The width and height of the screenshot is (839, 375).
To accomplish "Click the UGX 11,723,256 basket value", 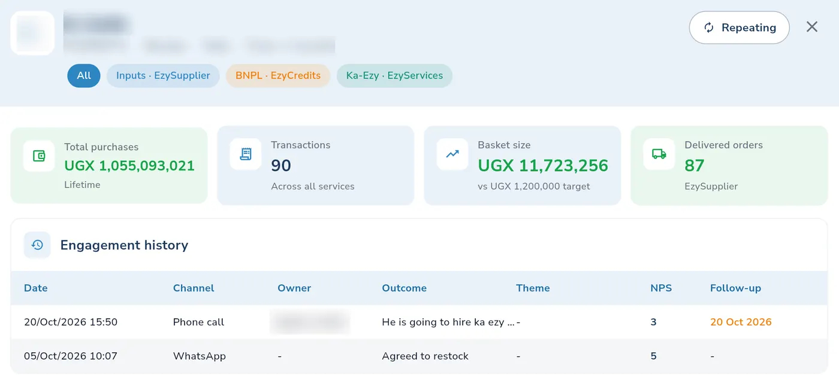I will click(x=543, y=165).
